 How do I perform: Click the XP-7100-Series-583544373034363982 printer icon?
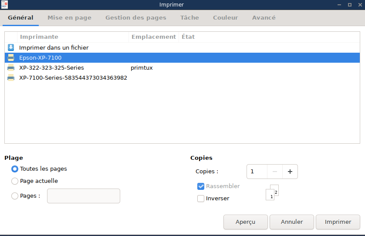tap(11, 78)
